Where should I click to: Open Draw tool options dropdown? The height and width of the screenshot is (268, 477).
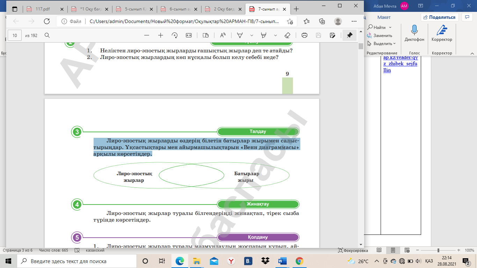(x=251, y=35)
